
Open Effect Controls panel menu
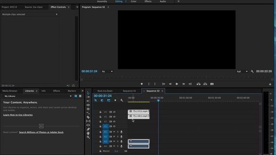(69, 7)
